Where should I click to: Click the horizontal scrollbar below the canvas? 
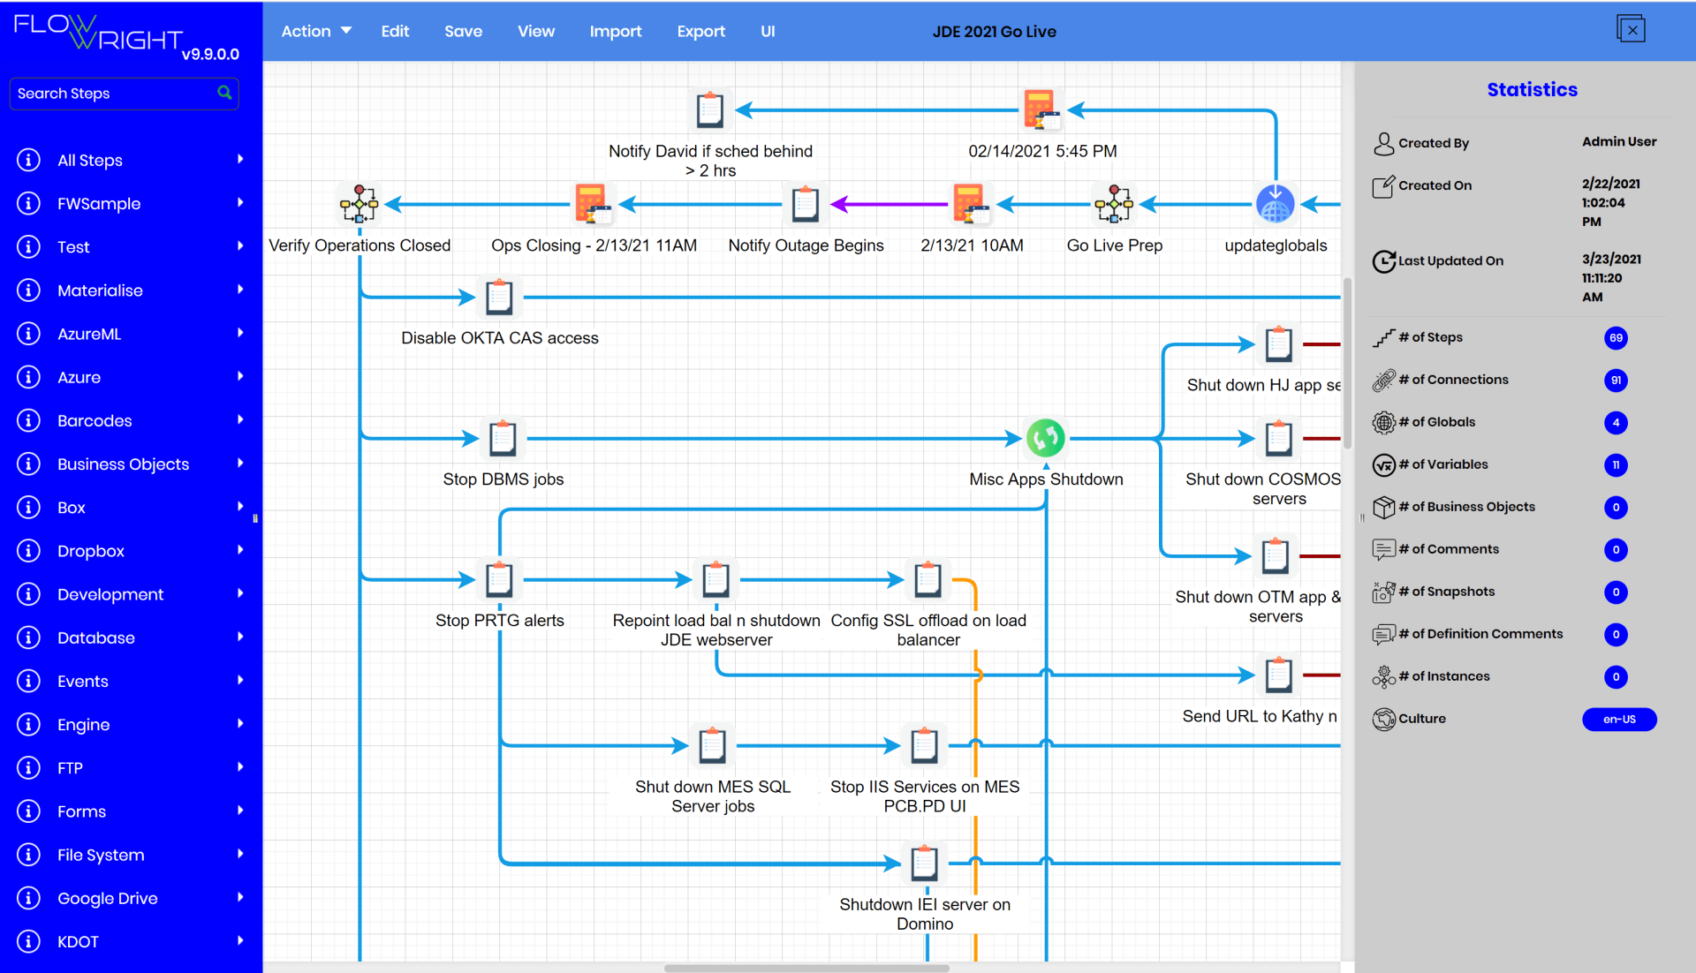[x=805, y=968]
